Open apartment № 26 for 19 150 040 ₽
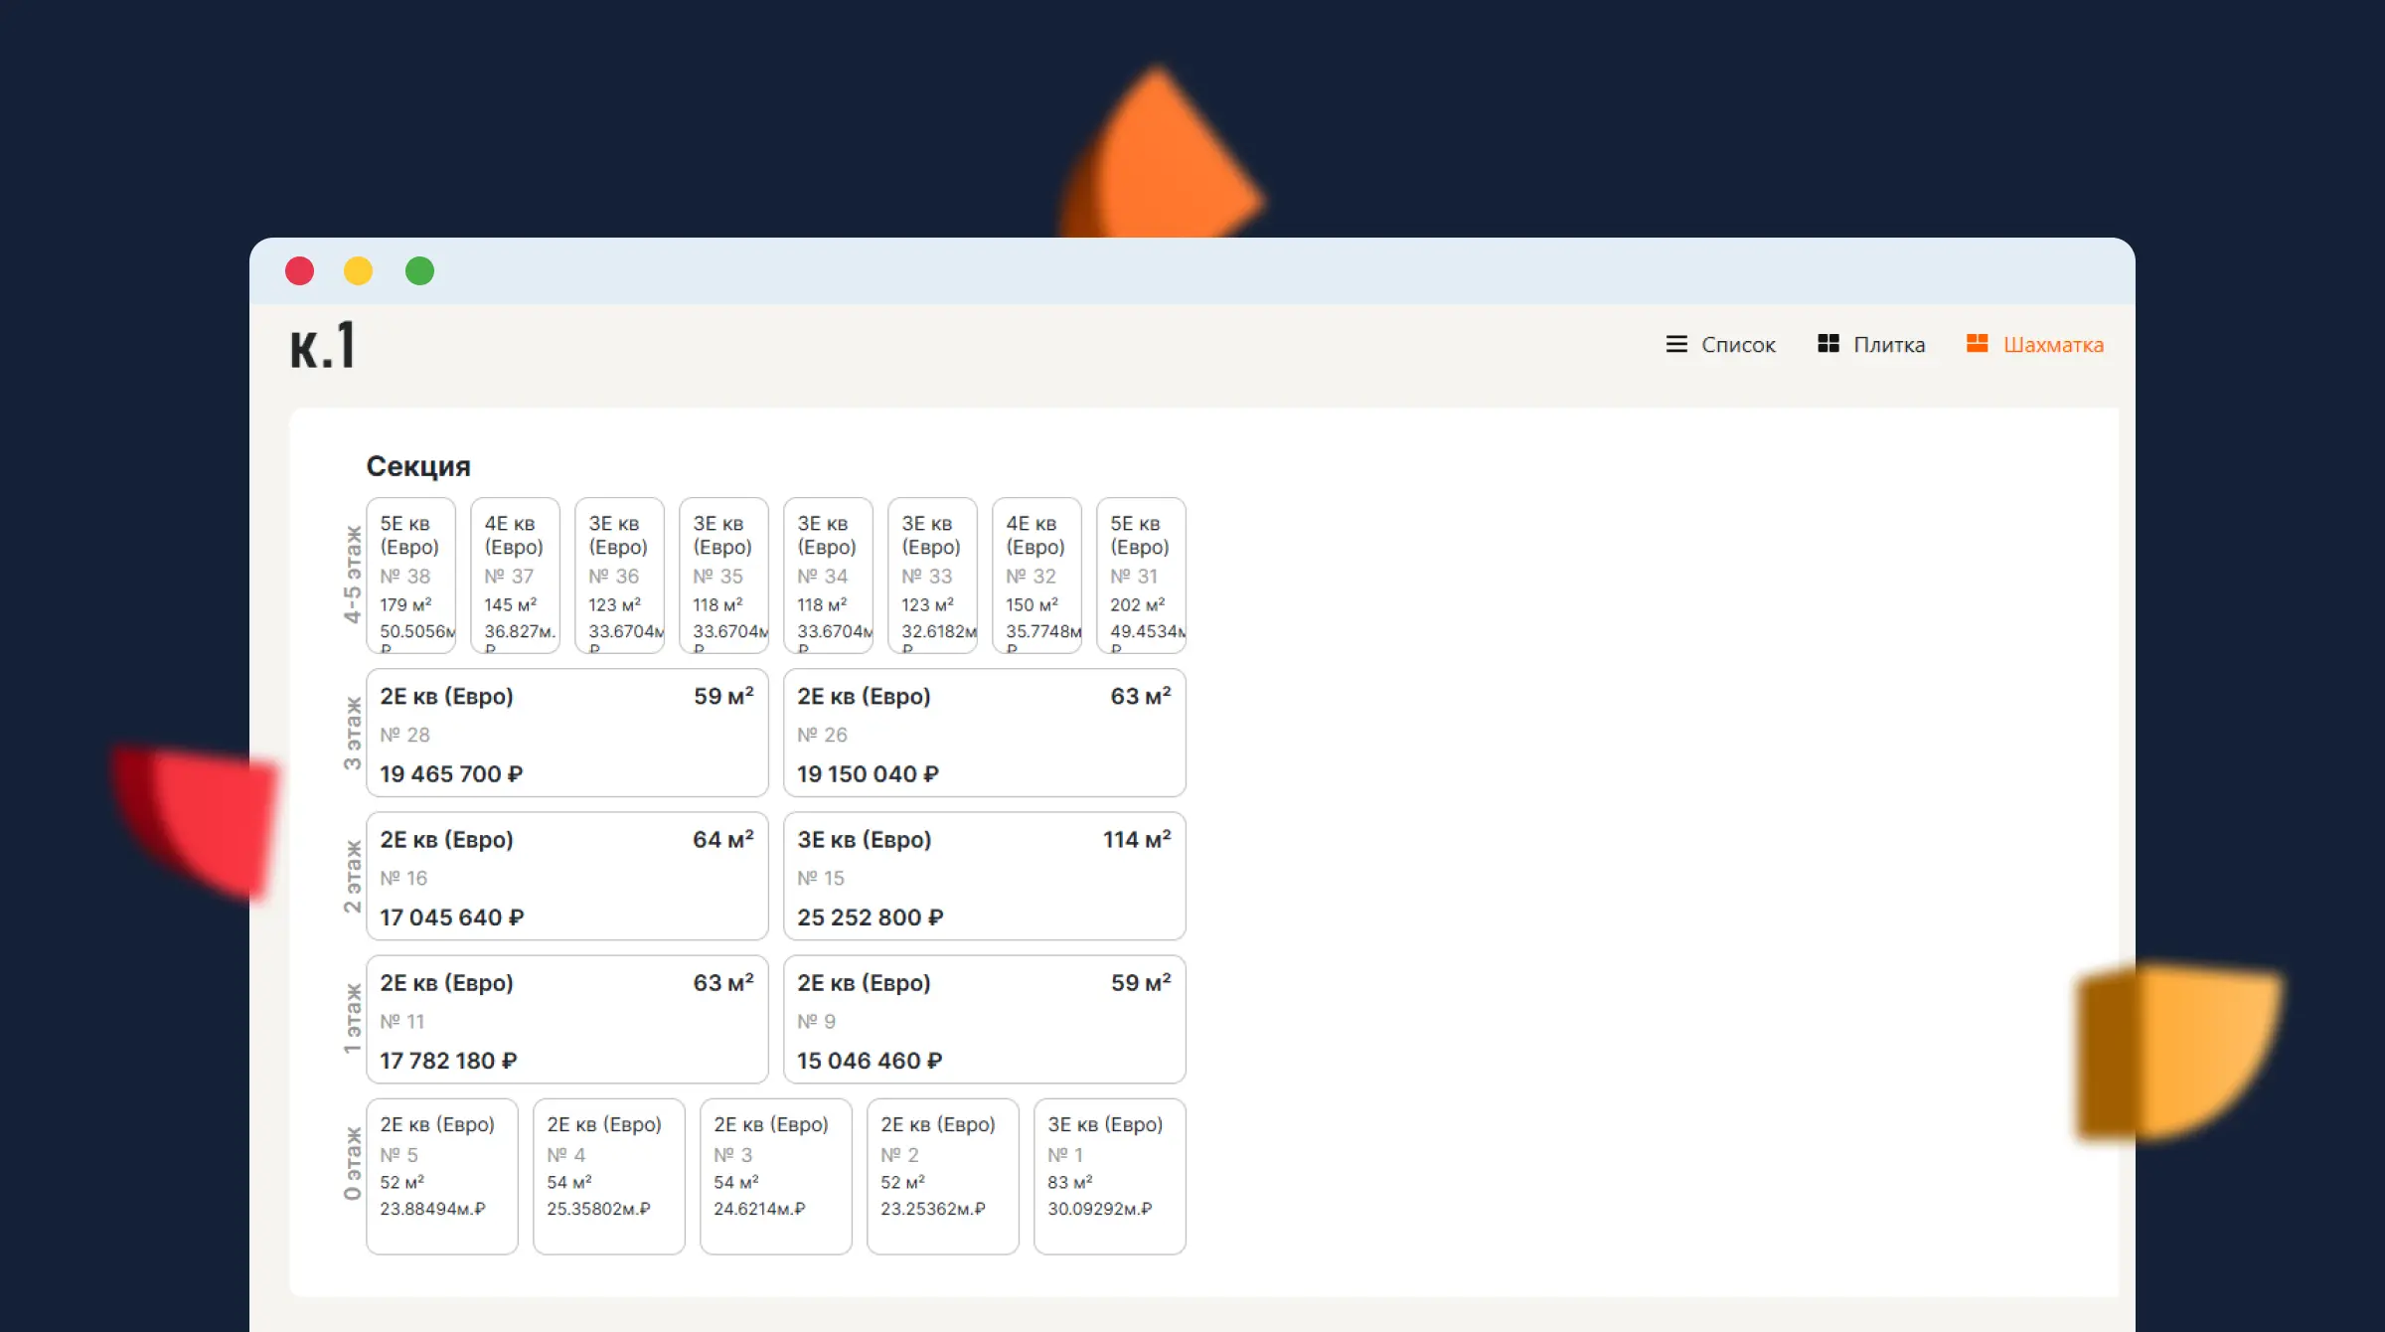This screenshot has height=1332, width=2385. coord(984,734)
